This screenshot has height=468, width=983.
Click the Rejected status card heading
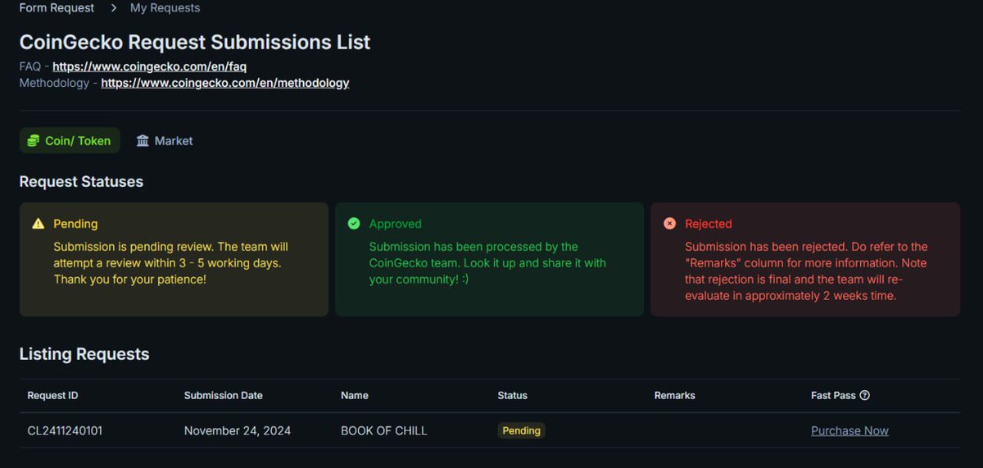pos(709,224)
